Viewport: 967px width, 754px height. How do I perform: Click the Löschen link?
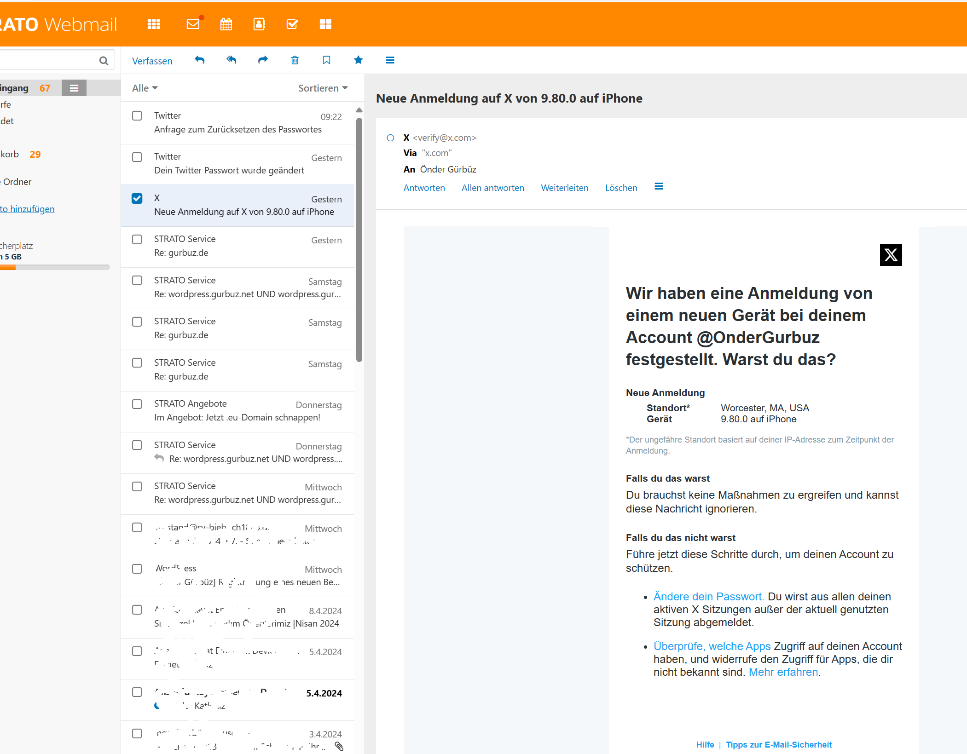621,188
